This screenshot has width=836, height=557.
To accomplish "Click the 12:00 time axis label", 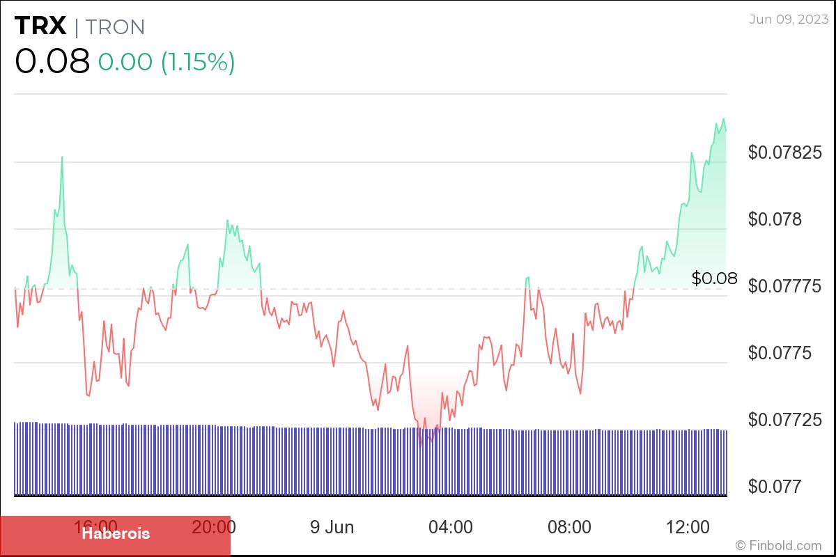I will 687,527.
